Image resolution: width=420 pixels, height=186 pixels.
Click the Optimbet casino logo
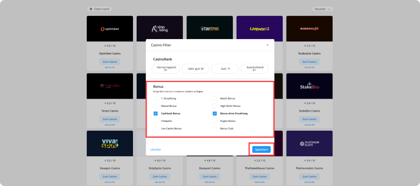(x=110, y=29)
